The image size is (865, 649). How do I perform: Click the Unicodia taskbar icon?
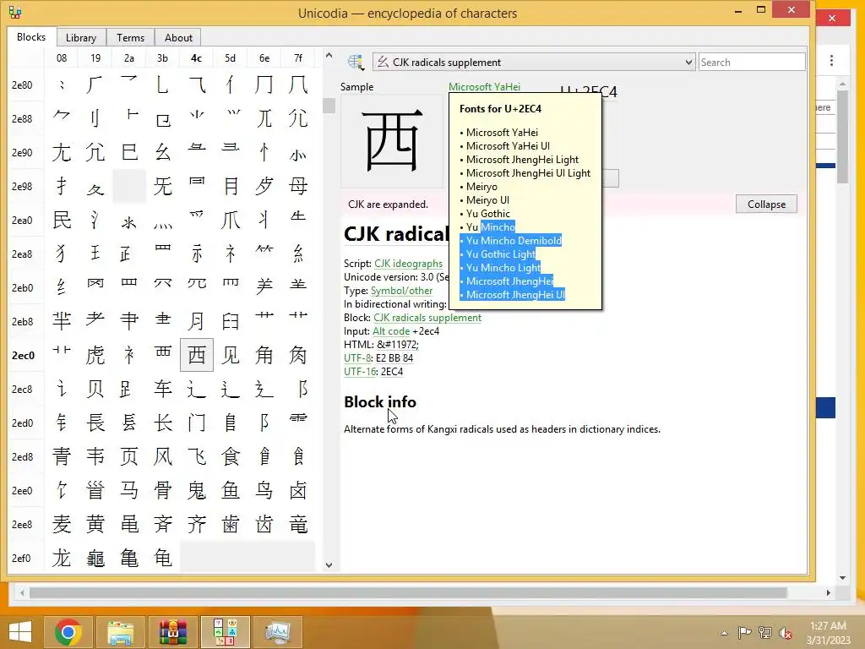pyautogui.click(x=225, y=631)
